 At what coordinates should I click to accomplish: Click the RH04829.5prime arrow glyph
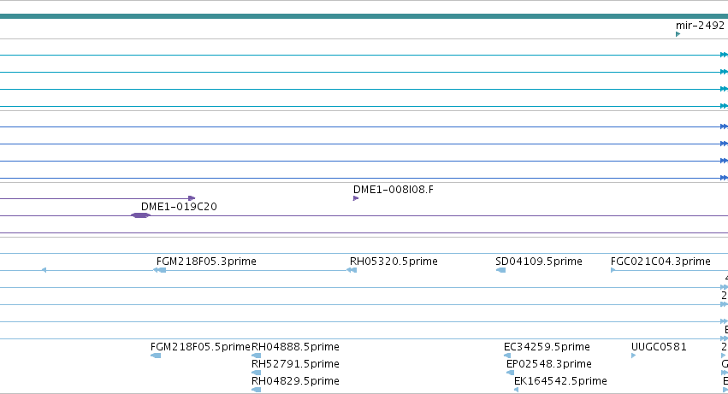point(256,390)
